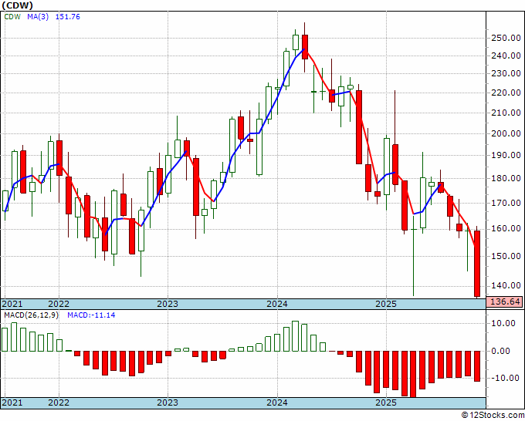The height and width of the screenshot is (421, 525).
Task: Click the 2025 label on price time axis
Action: click(x=386, y=304)
